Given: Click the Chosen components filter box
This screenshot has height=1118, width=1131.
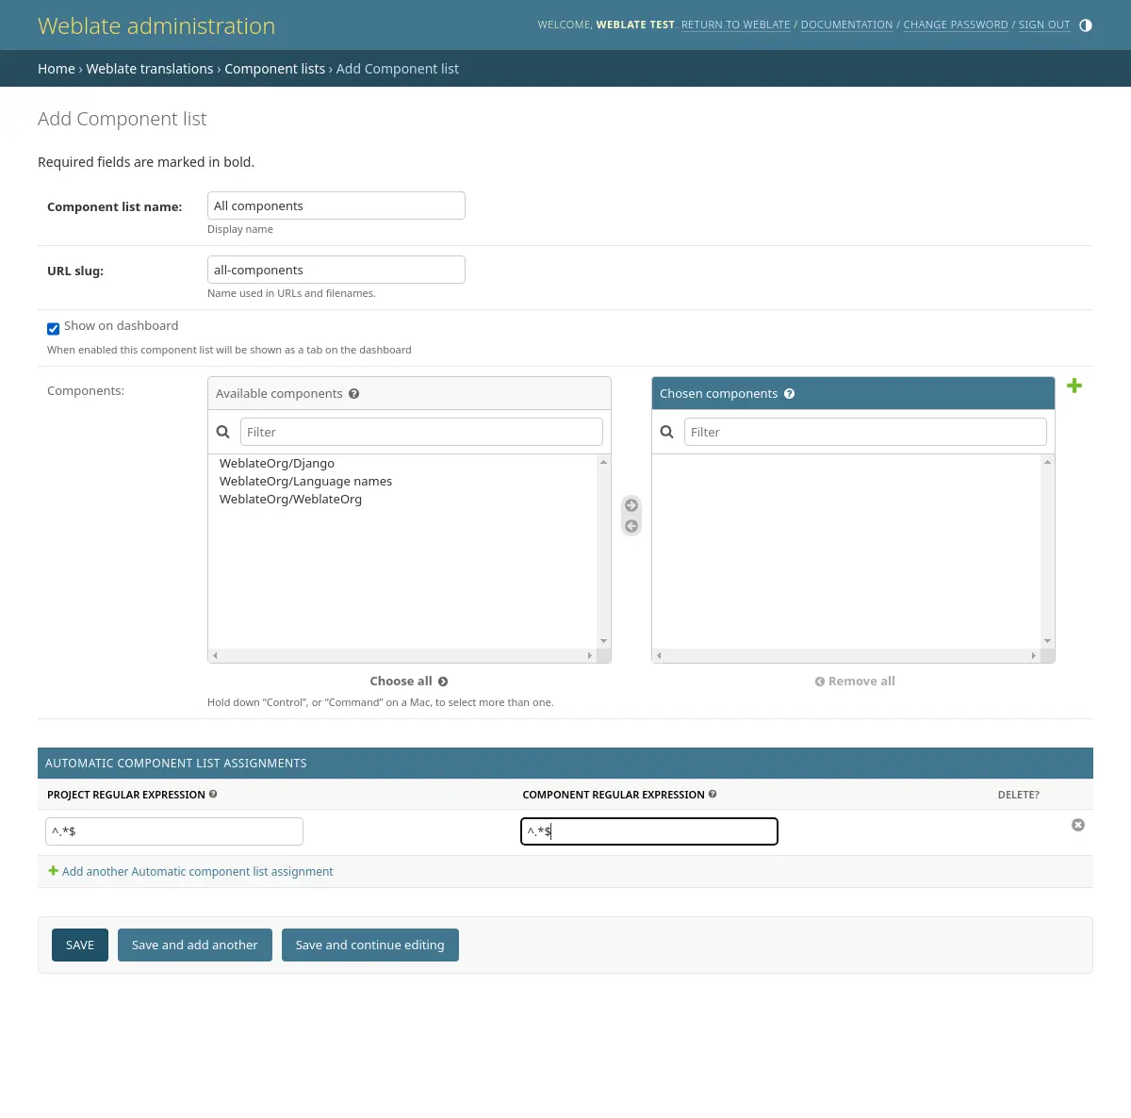Looking at the screenshot, I should (x=865, y=432).
